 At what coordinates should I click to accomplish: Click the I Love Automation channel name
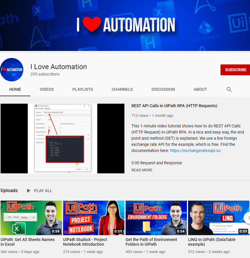click(59, 67)
